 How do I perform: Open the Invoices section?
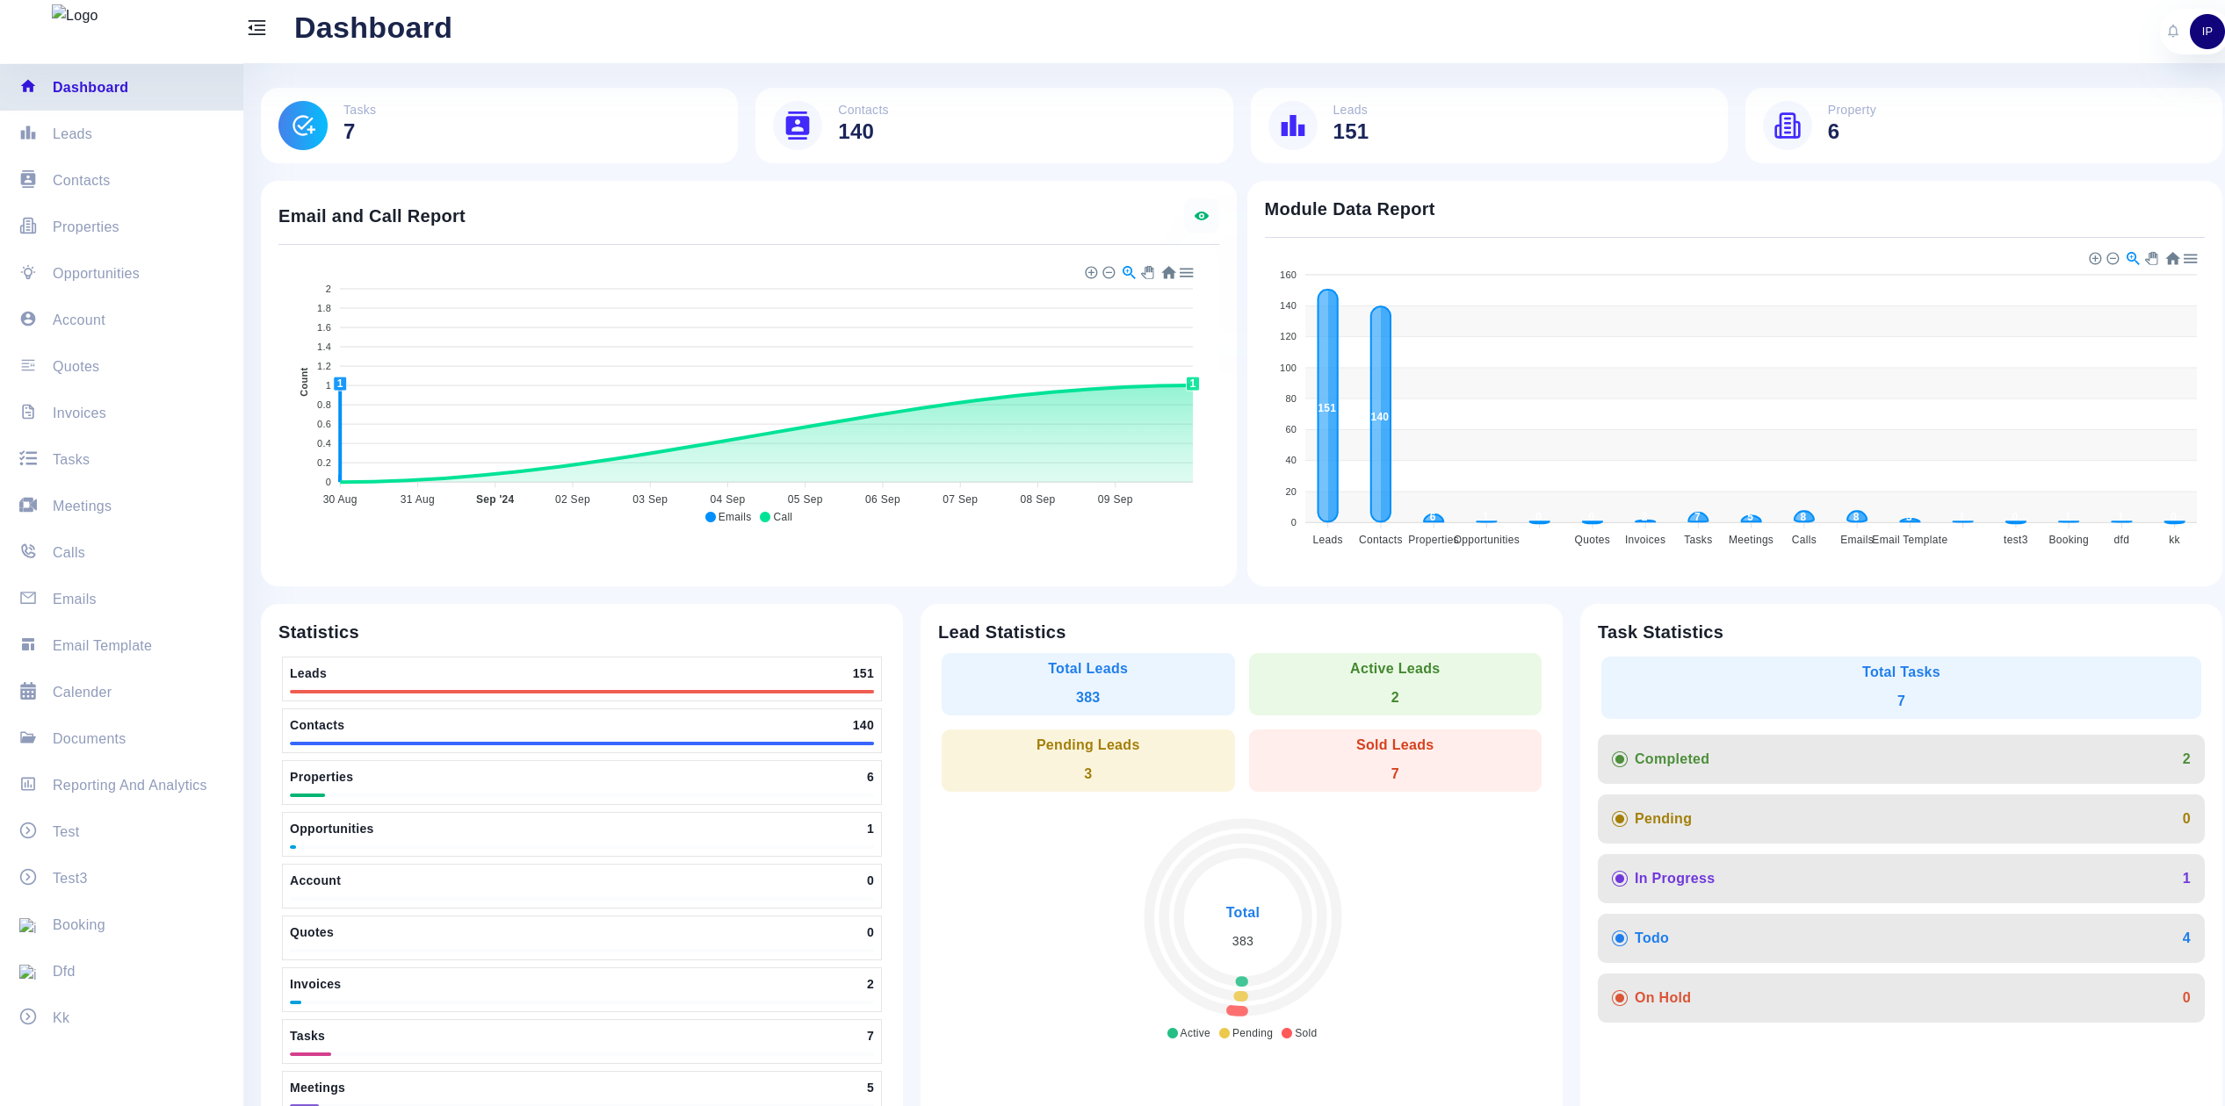pos(78,411)
